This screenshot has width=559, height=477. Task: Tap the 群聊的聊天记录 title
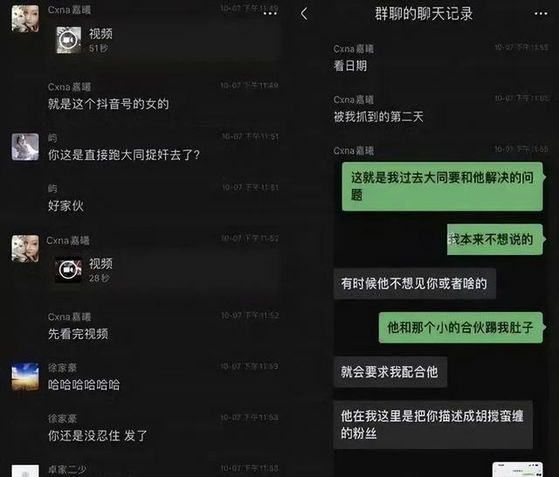click(424, 14)
